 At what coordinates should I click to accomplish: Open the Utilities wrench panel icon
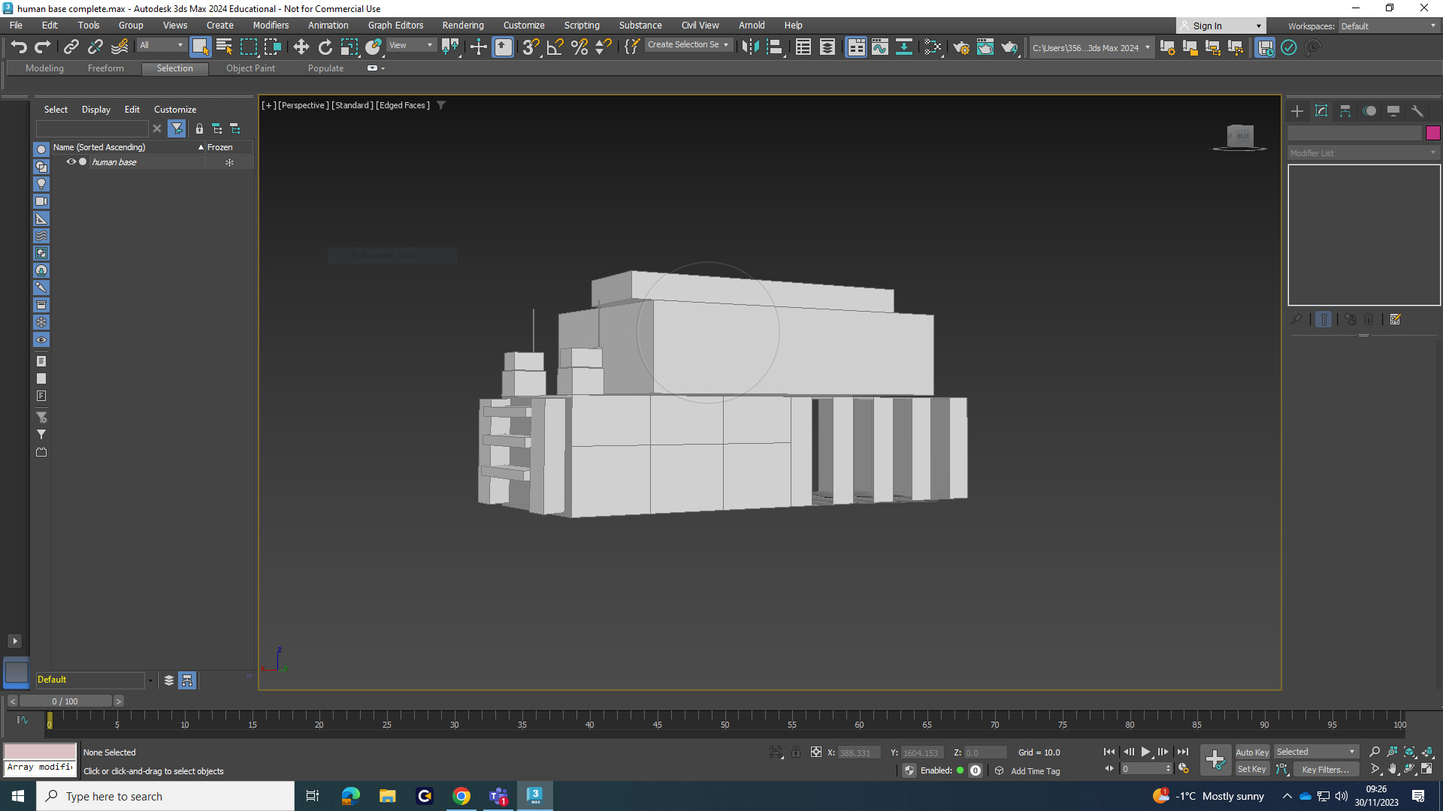[1417, 111]
